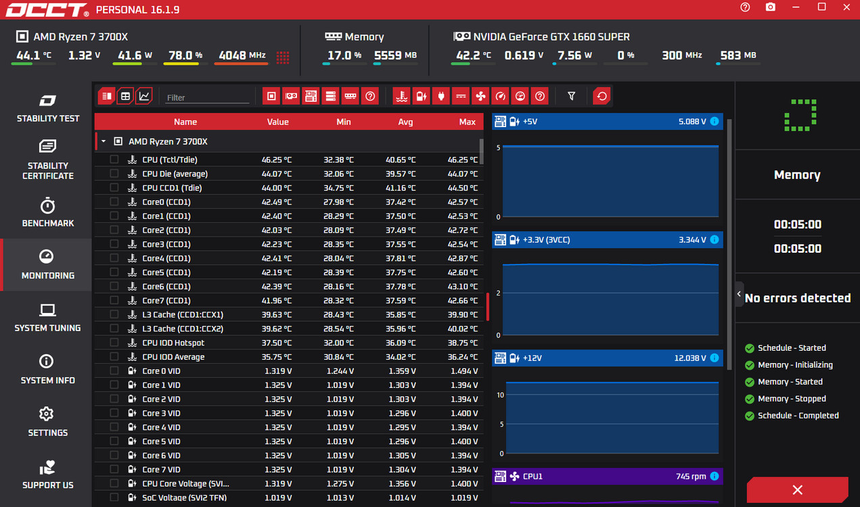Screen dimensions: 860x507
Task: Sort by the Min column header
Action: (x=344, y=122)
